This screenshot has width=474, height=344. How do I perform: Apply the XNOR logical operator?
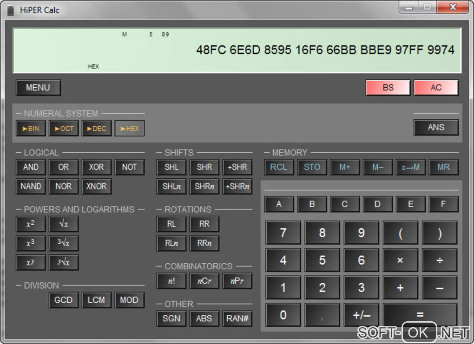point(97,186)
